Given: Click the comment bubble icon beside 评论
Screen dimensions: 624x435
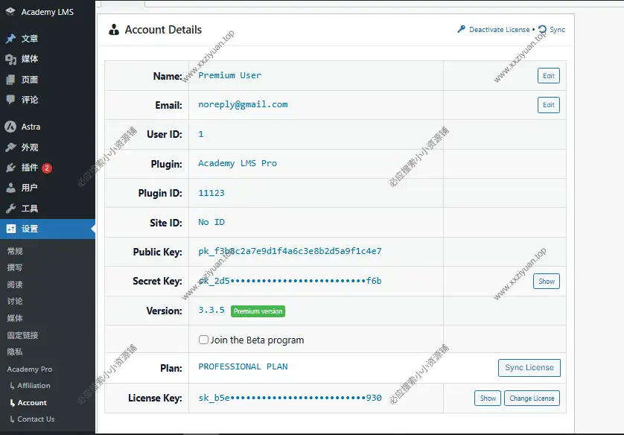Looking at the screenshot, I should [10, 100].
